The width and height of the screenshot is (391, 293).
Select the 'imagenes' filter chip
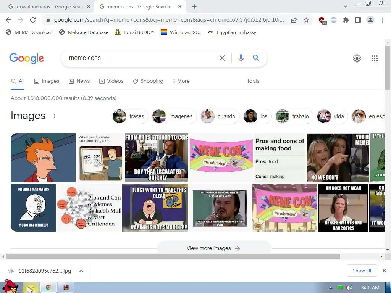(174, 116)
